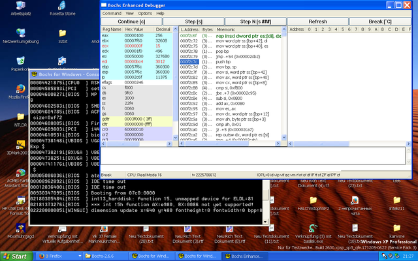This screenshot has height=261, width=418.
Task: Select the kainvme folder icon
Action: 396,230
